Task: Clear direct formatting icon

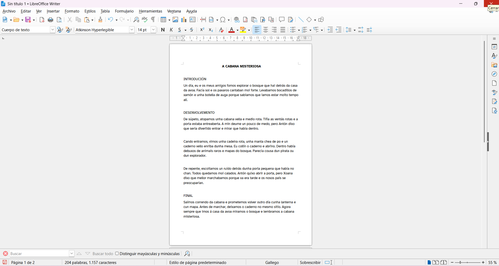Action: click(x=221, y=30)
